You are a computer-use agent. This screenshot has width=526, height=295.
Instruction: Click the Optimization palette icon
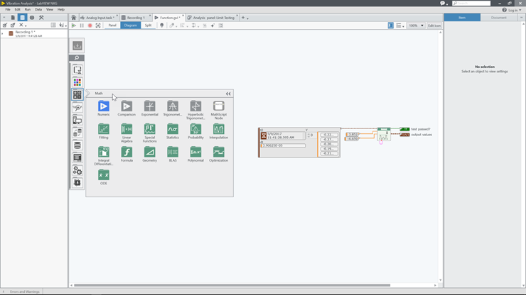(x=219, y=152)
